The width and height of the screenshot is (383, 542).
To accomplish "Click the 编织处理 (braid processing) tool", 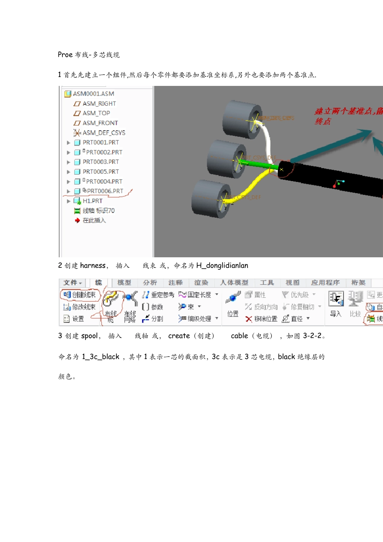I will pyautogui.click(x=195, y=319).
